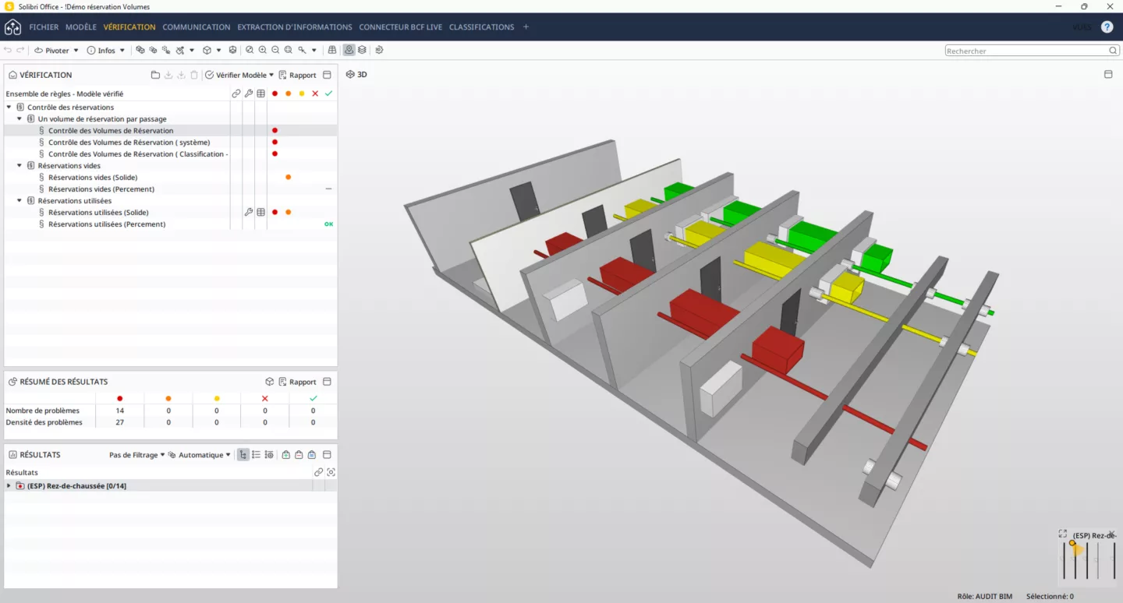Toggle the hierarchical tree view in Résultats
The height and width of the screenshot is (603, 1123).
click(x=243, y=455)
